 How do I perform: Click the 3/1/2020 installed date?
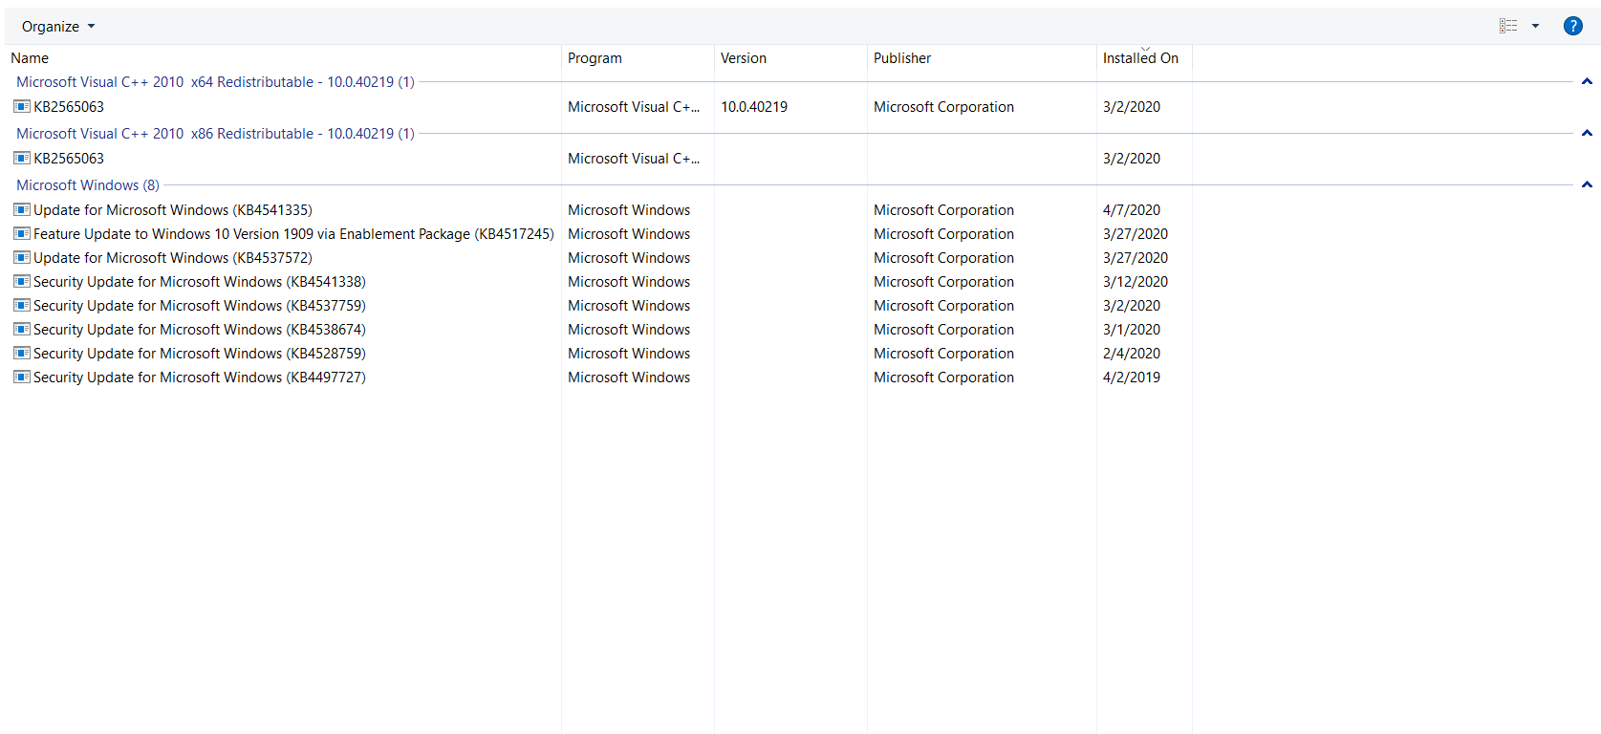pos(1132,330)
